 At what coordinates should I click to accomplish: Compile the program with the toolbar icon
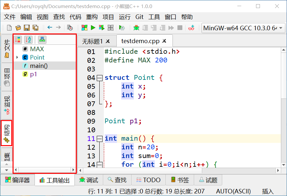[x=84, y=28]
